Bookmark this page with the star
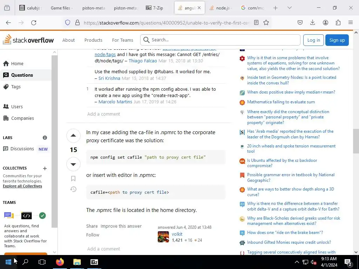Screen dimensions: 359x269 click(x=266, y=22)
